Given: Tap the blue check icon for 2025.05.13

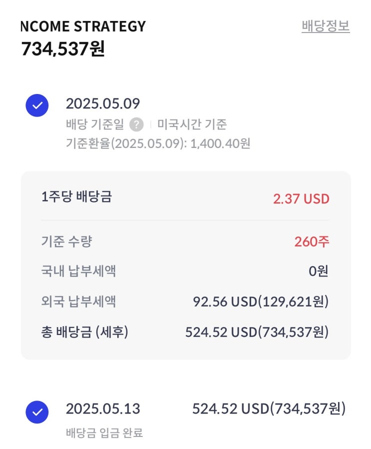Looking at the screenshot, I should (37, 412).
